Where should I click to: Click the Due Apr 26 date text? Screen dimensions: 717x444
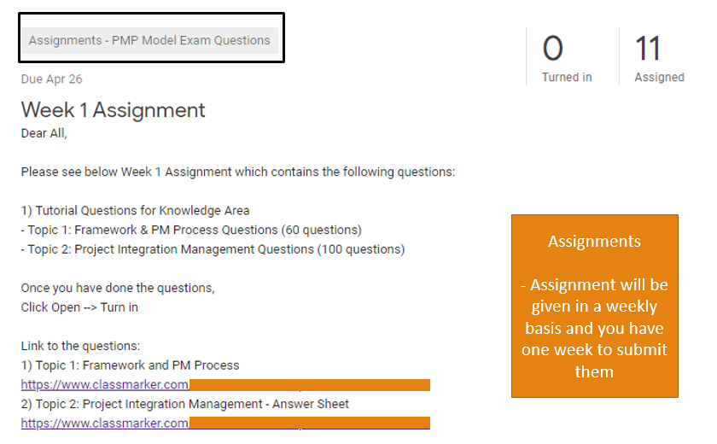pos(51,79)
